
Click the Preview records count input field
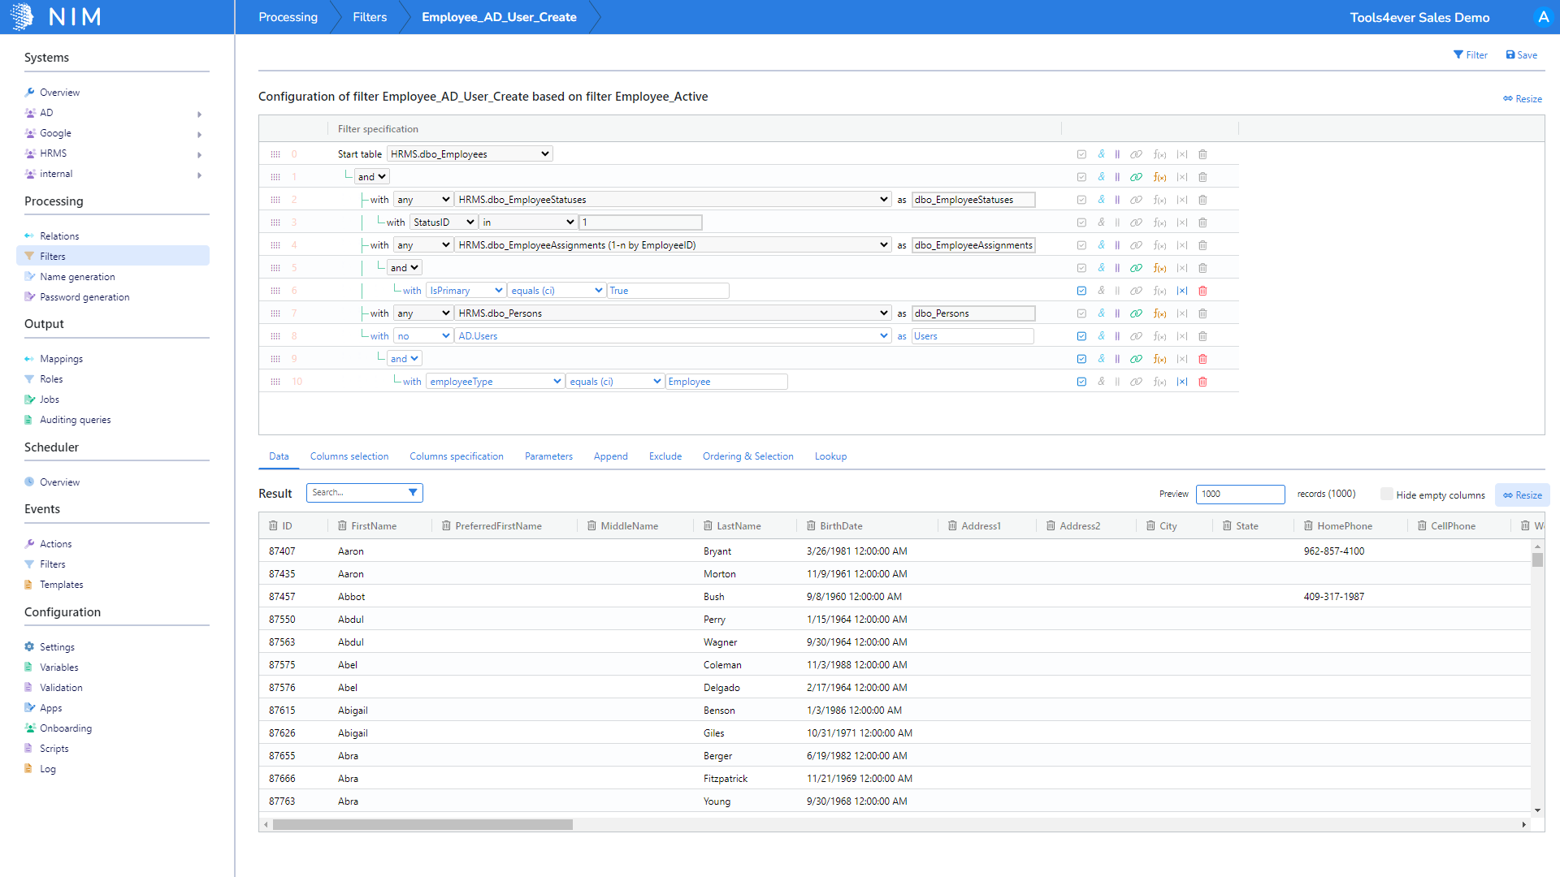coord(1239,494)
